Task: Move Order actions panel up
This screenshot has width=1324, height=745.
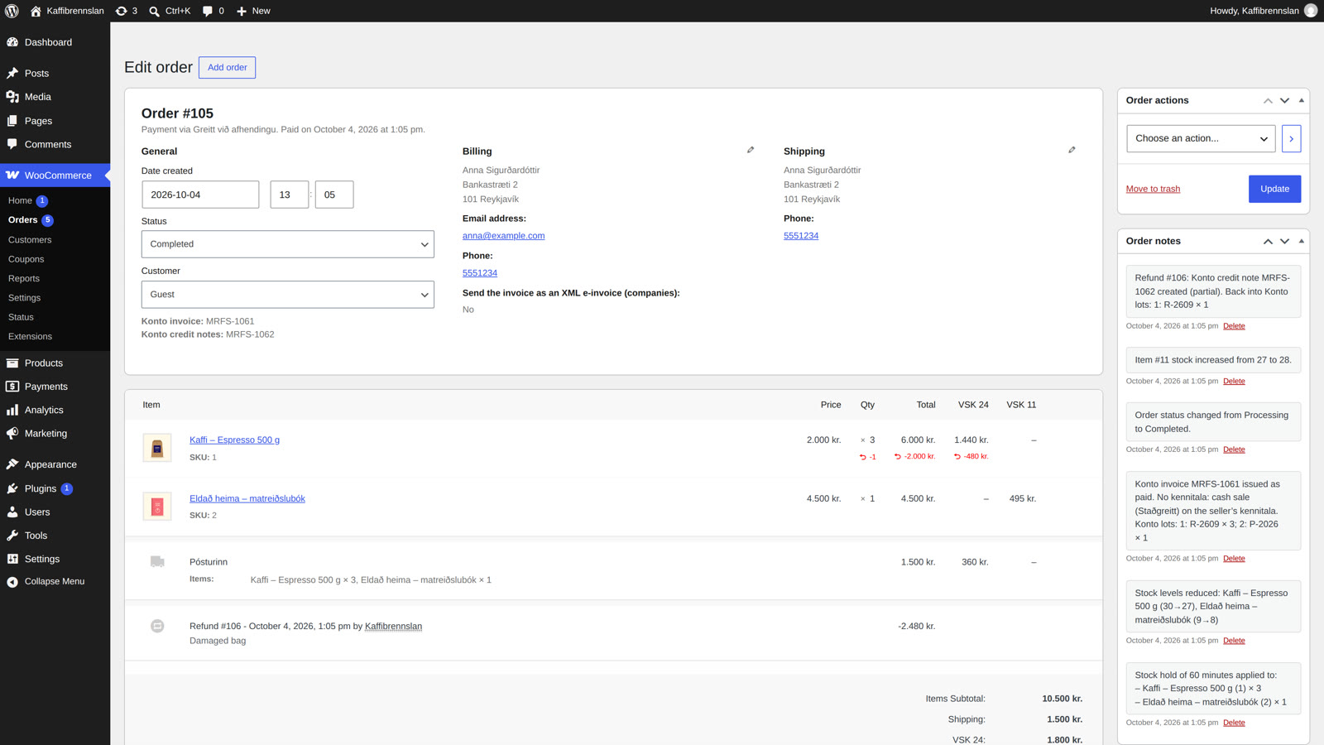Action: 1268,100
